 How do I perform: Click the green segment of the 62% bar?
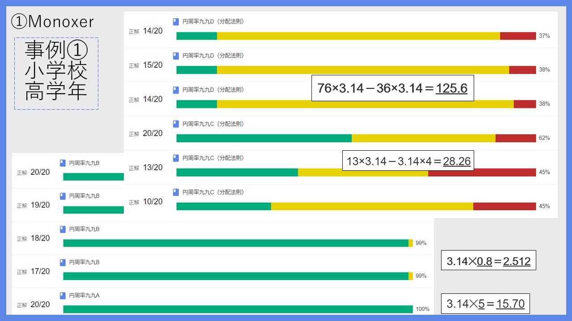[x=264, y=138]
